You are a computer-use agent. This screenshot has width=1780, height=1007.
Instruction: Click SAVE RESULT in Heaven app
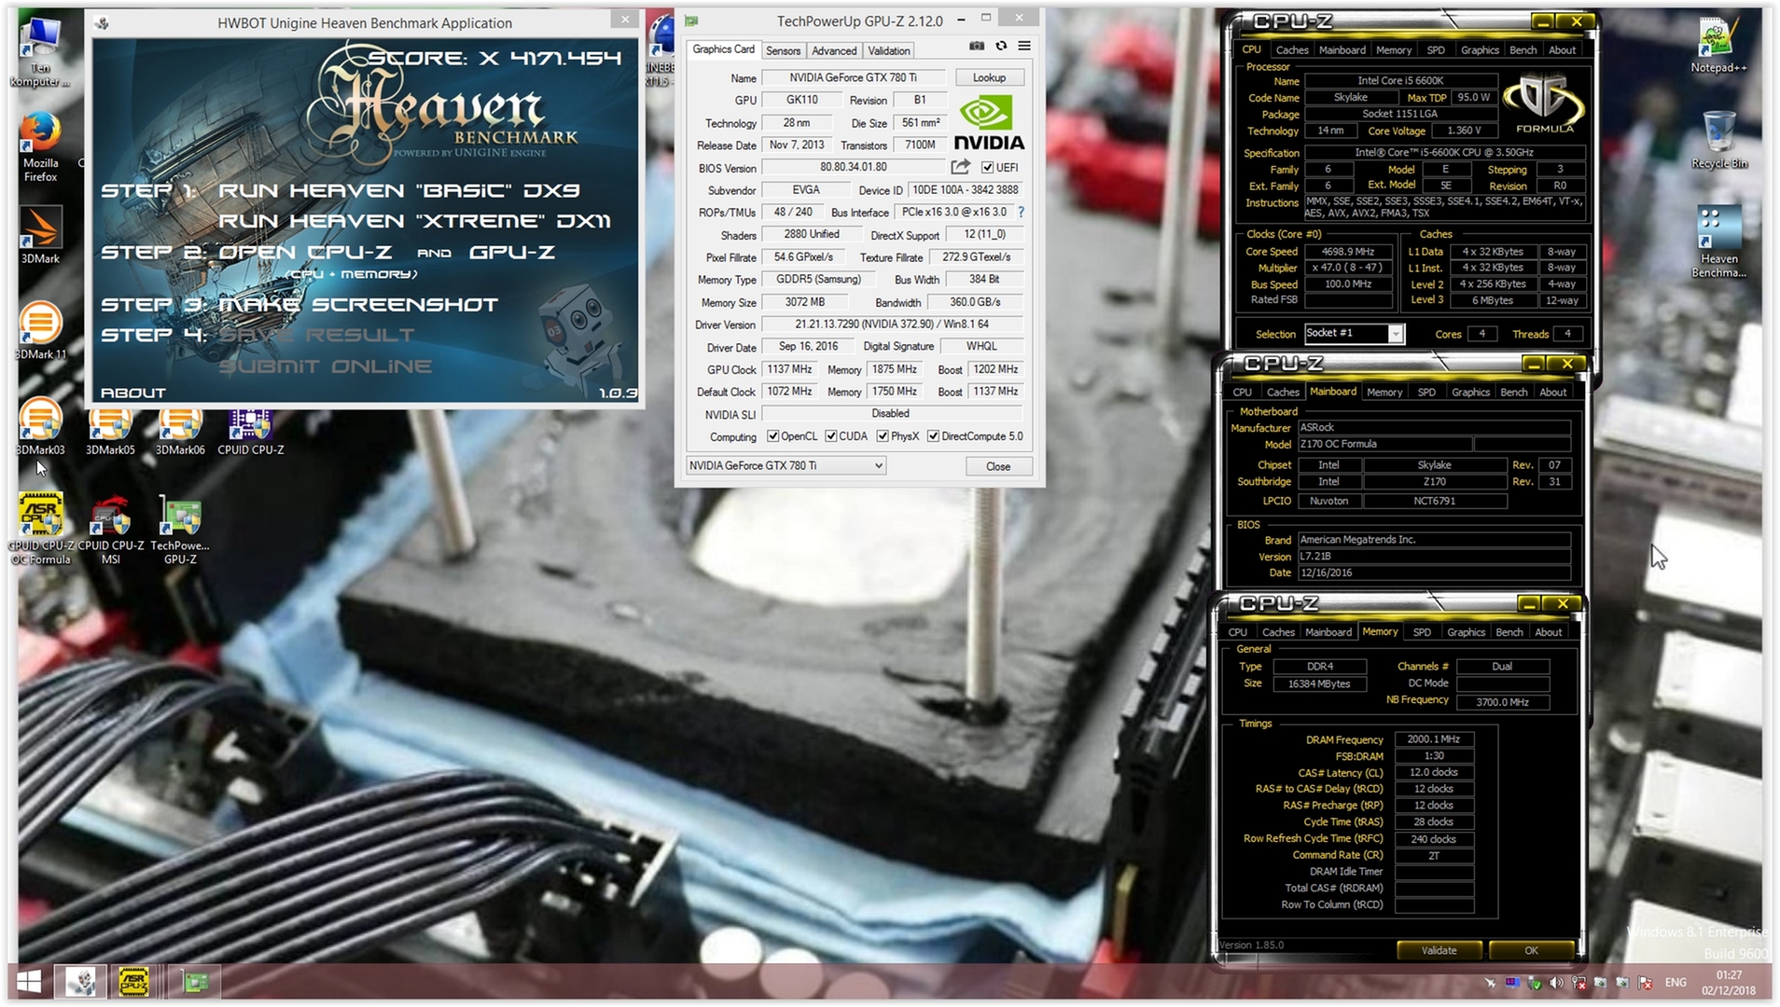[316, 335]
